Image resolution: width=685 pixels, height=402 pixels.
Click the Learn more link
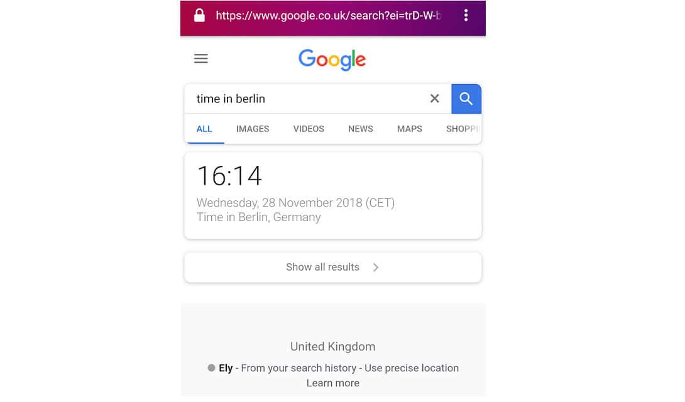point(332,383)
